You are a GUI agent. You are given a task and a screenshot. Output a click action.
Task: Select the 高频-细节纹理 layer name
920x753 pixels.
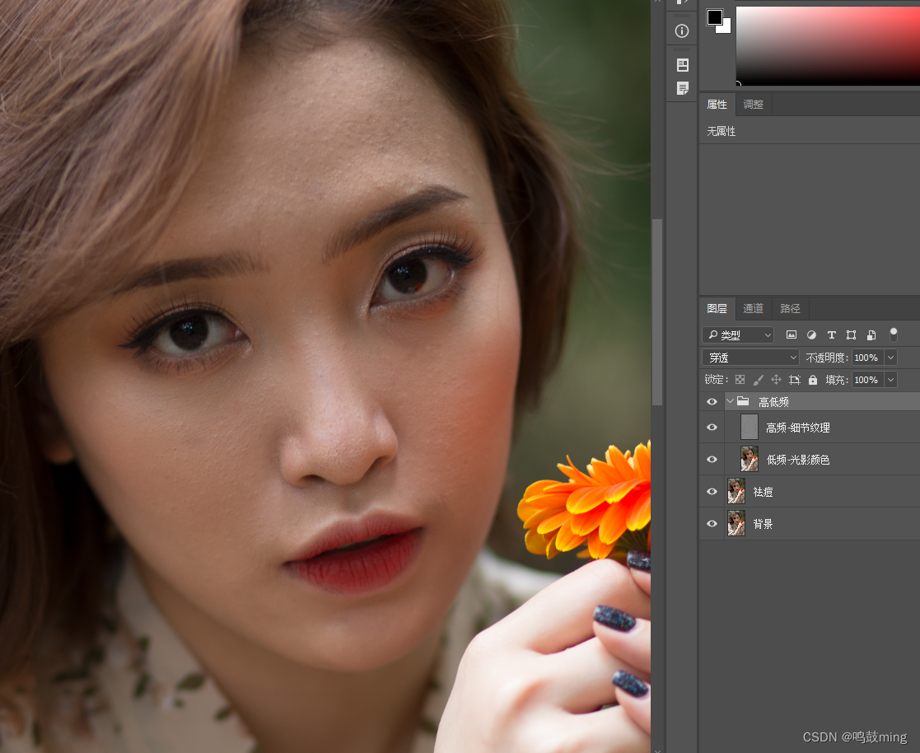(798, 428)
